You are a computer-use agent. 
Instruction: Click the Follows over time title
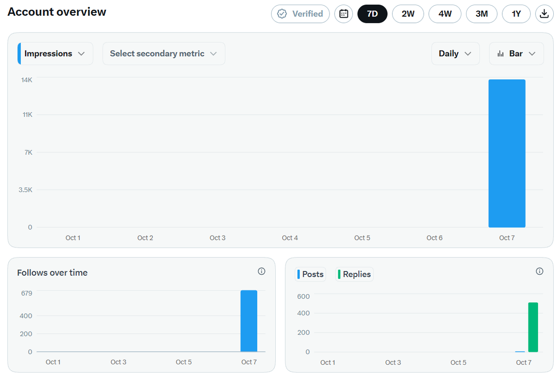click(52, 273)
